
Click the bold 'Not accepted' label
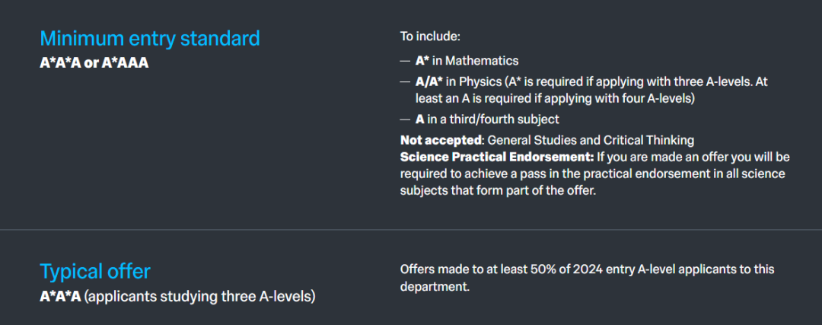pyautogui.click(x=441, y=141)
